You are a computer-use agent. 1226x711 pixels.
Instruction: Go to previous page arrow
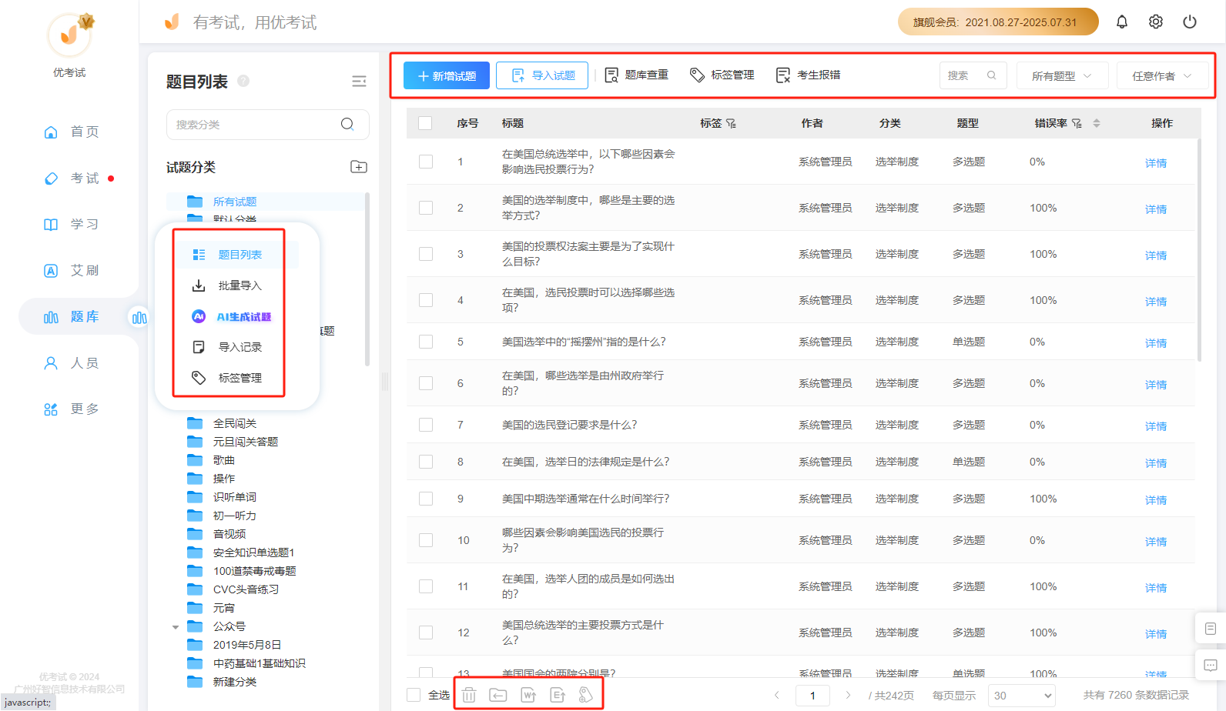click(x=777, y=695)
